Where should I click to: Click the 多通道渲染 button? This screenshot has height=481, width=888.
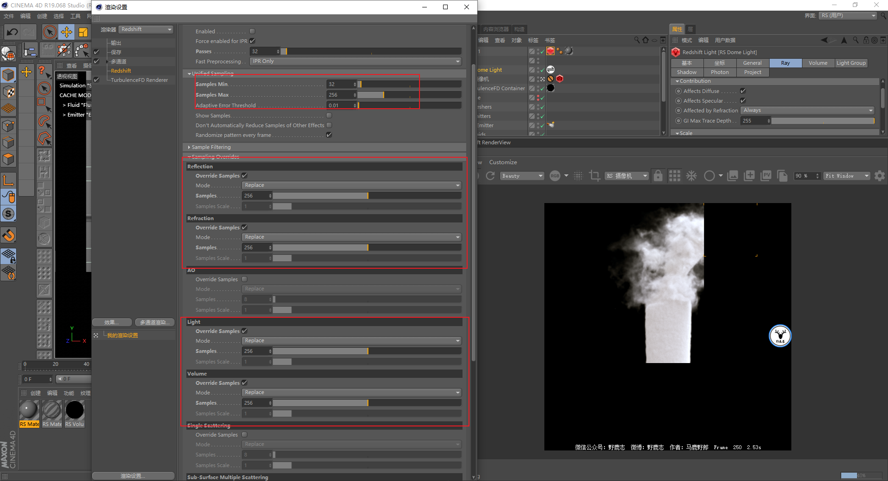[154, 322]
